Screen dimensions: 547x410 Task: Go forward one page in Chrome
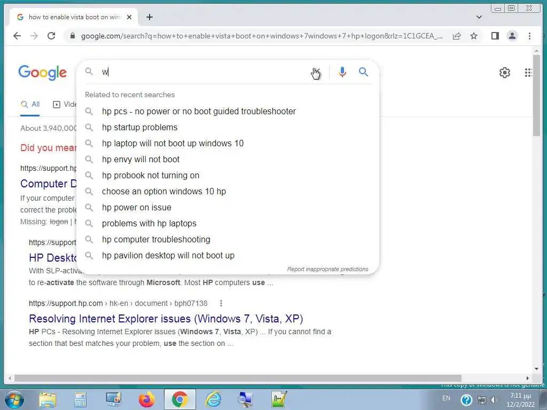[x=34, y=36]
